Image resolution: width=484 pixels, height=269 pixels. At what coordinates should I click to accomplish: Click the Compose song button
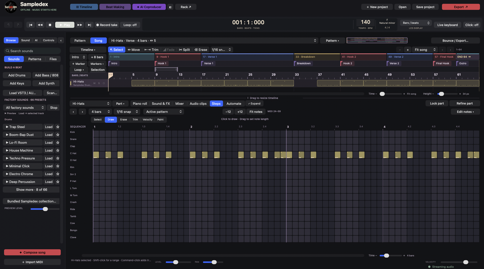coord(32,252)
